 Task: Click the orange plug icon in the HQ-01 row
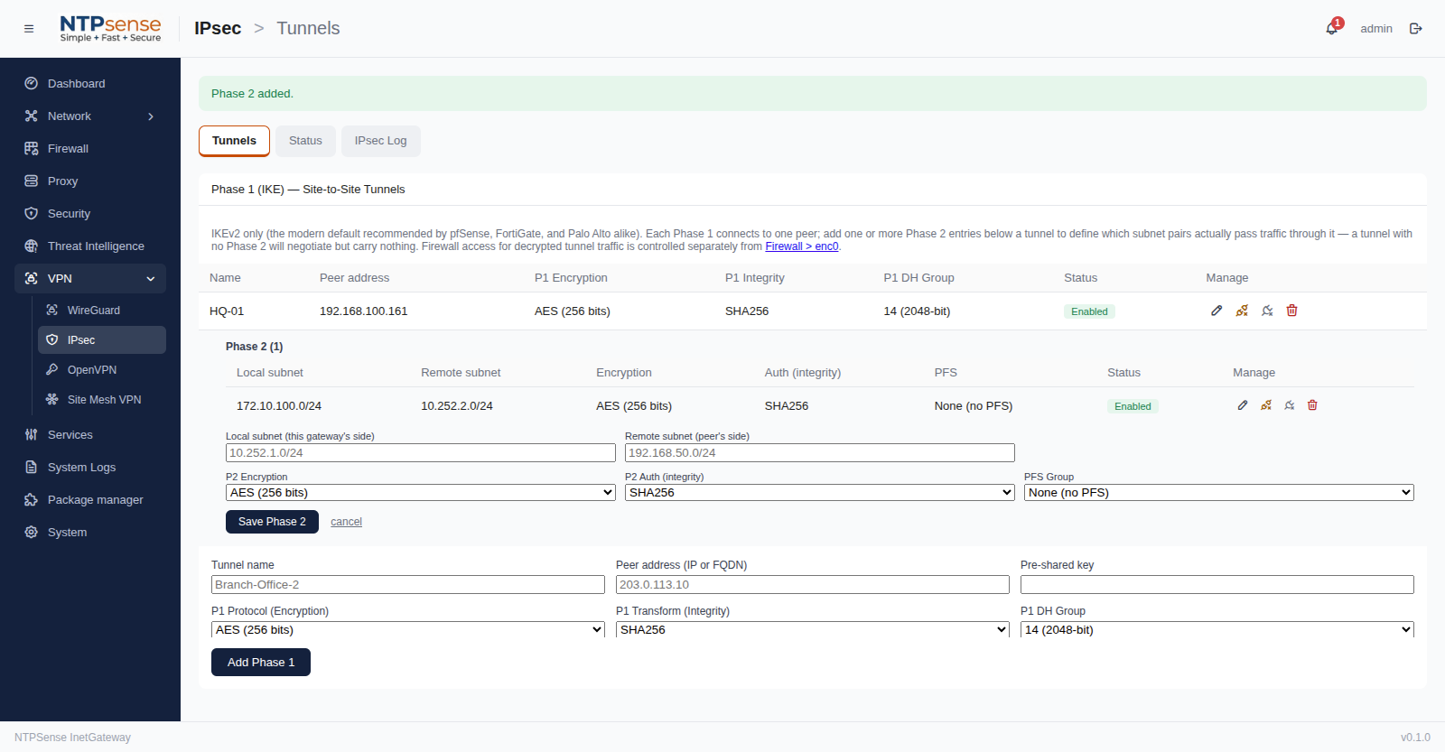[1242, 311]
